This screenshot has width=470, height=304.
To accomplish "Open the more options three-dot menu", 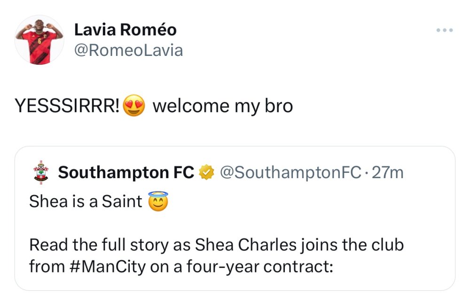I will (444, 31).
